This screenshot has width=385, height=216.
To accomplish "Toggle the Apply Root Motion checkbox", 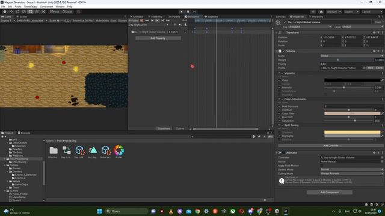I will [322, 166].
